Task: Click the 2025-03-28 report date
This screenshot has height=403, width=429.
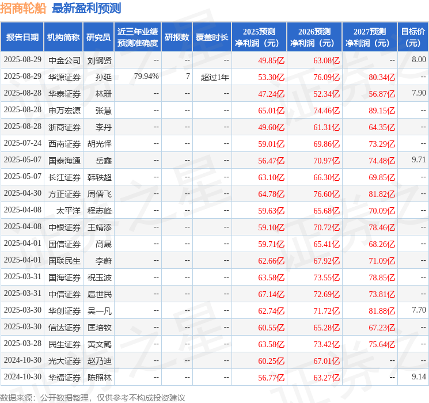Action: (x=22, y=343)
